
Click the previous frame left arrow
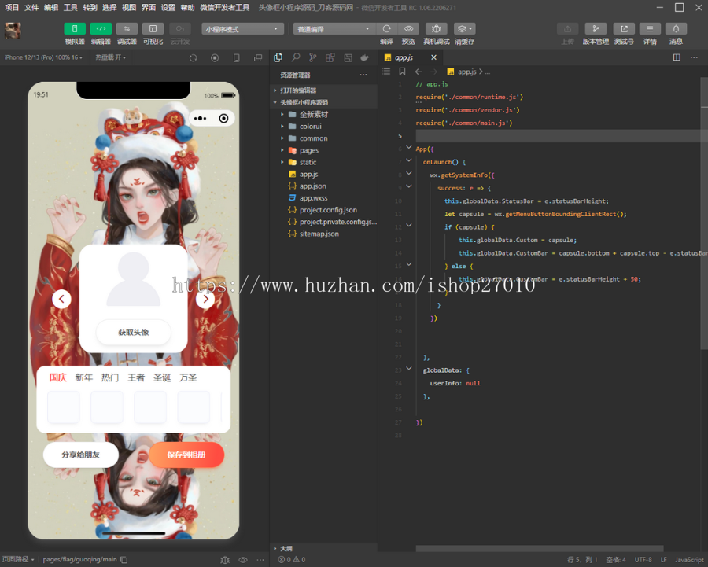(61, 299)
